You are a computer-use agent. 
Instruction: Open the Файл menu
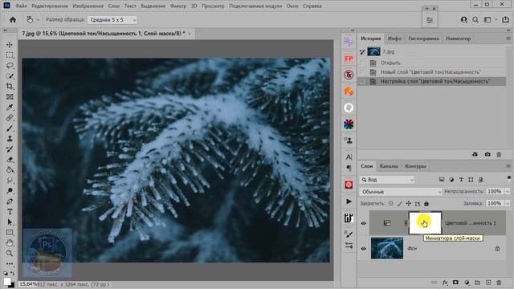click(22, 6)
